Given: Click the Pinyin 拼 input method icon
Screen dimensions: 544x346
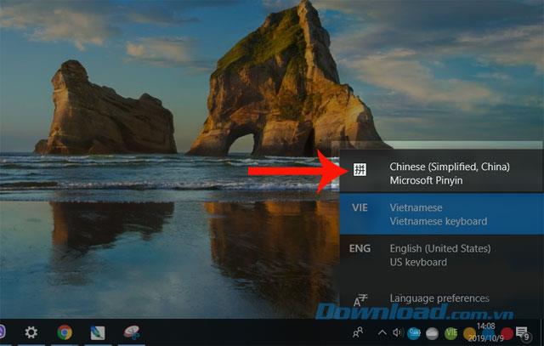Looking at the screenshot, I should click(360, 170).
